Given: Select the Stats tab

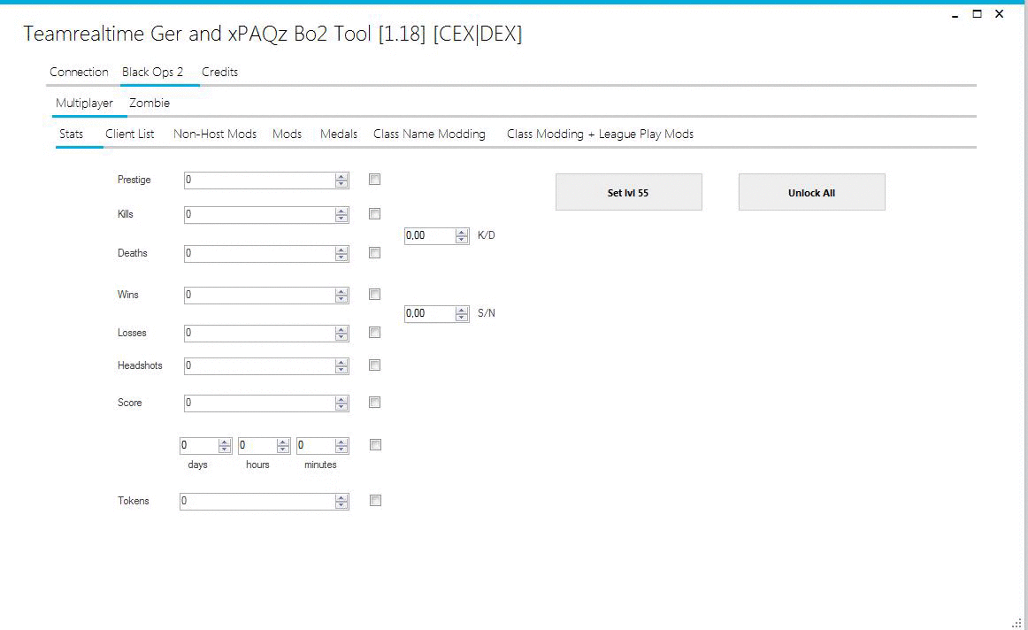Looking at the screenshot, I should click(72, 134).
